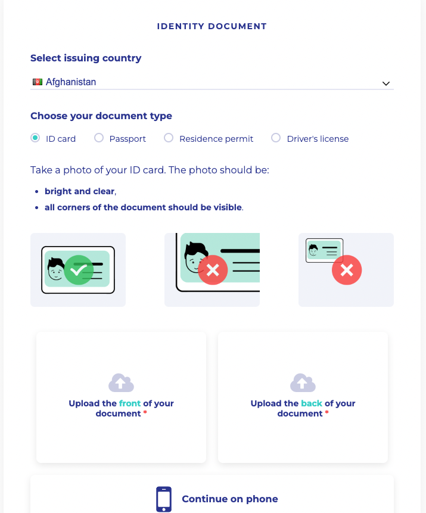The width and height of the screenshot is (426, 513).
Task: Select the Residence permit document type
Action: click(x=169, y=138)
